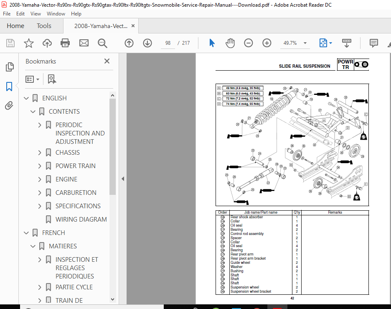Open the Attachments paperclip panel
The height and width of the screenshot is (309, 391).
pos(9,106)
